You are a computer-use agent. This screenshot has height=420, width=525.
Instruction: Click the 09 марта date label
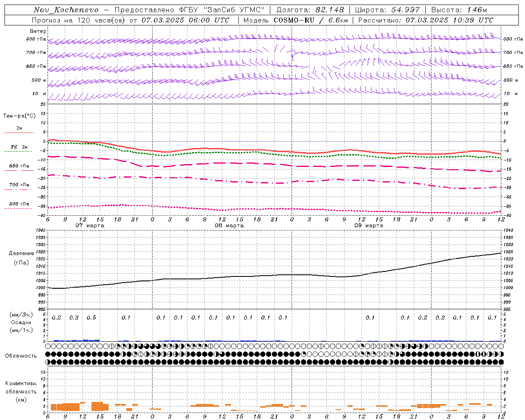[x=369, y=226]
